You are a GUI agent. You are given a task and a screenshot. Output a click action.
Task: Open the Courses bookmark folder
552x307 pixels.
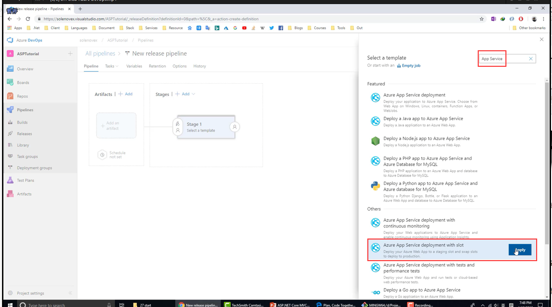pos(317,28)
